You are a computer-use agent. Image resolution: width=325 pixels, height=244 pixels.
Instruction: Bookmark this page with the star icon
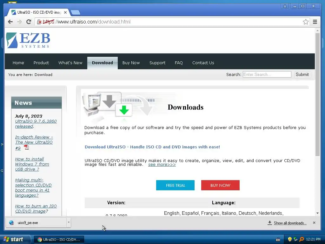click(x=306, y=22)
